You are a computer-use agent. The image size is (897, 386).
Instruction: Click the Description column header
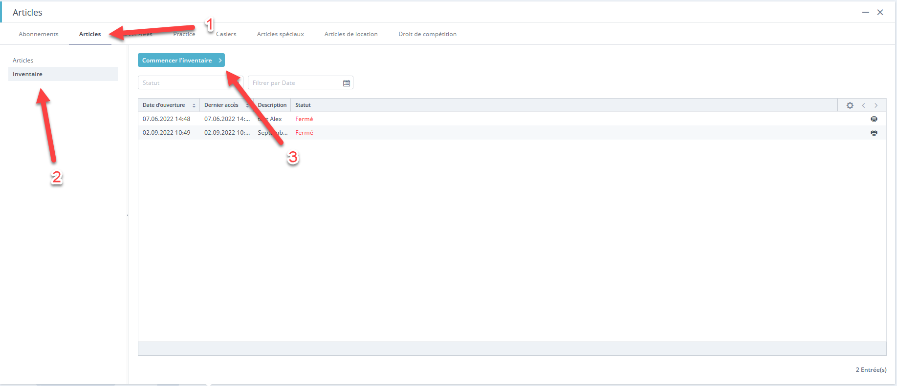point(272,105)
